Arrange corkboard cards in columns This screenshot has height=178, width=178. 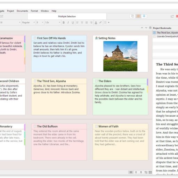[x=141, y=172]
